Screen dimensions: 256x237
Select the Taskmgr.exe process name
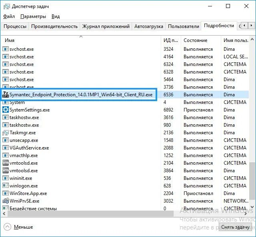(22, 133)
